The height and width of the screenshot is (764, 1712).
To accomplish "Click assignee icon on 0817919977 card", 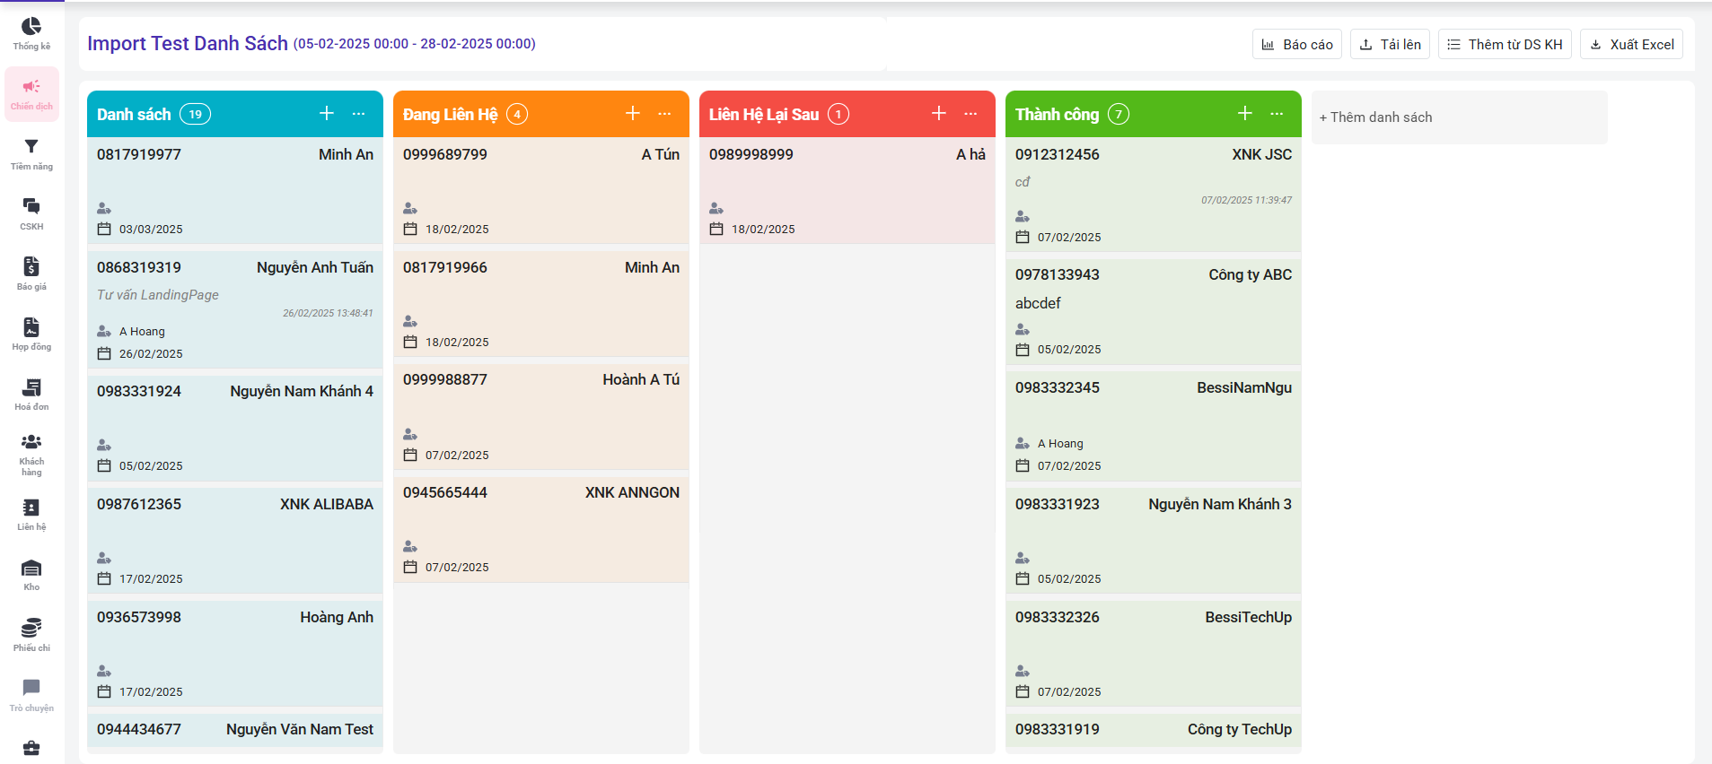I will [x=104, y=208].
